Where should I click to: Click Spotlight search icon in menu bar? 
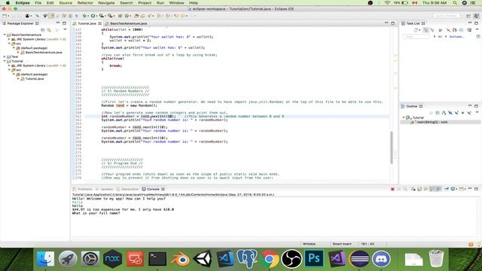455,3
